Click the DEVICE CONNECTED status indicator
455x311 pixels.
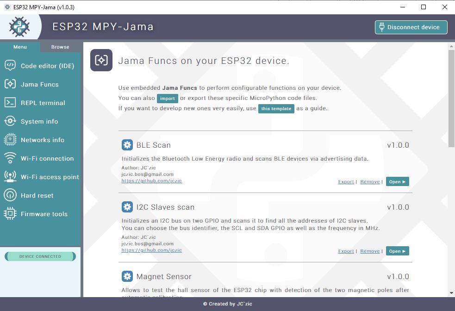(40, 256)
